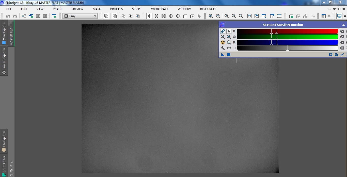Click the first zoom-to-fit magnifier icon
The height and width of the screenshot is (177, 347).
pos(227,16)
